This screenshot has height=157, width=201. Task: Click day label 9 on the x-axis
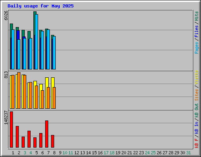click(x=60, y=153)
